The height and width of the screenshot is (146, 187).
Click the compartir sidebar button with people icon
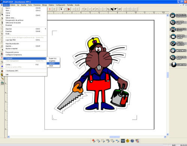pos(178,30)
